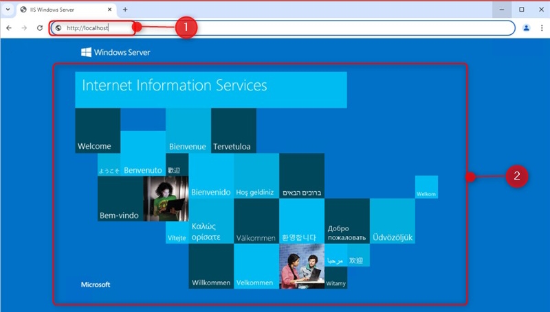The height and width of the screenshot is (312, 550).
Task: Click the Welkom tile
Action: pos(426,187)
